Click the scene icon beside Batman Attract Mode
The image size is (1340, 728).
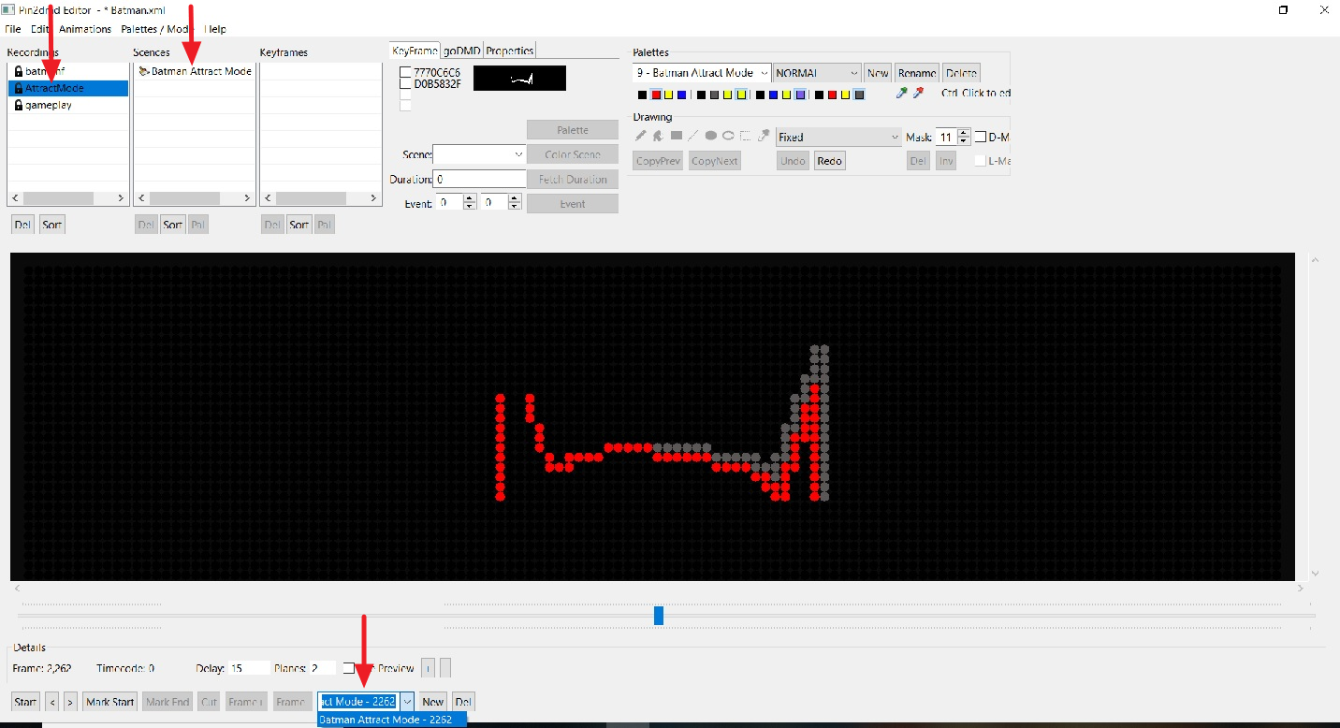pos(143,71)
